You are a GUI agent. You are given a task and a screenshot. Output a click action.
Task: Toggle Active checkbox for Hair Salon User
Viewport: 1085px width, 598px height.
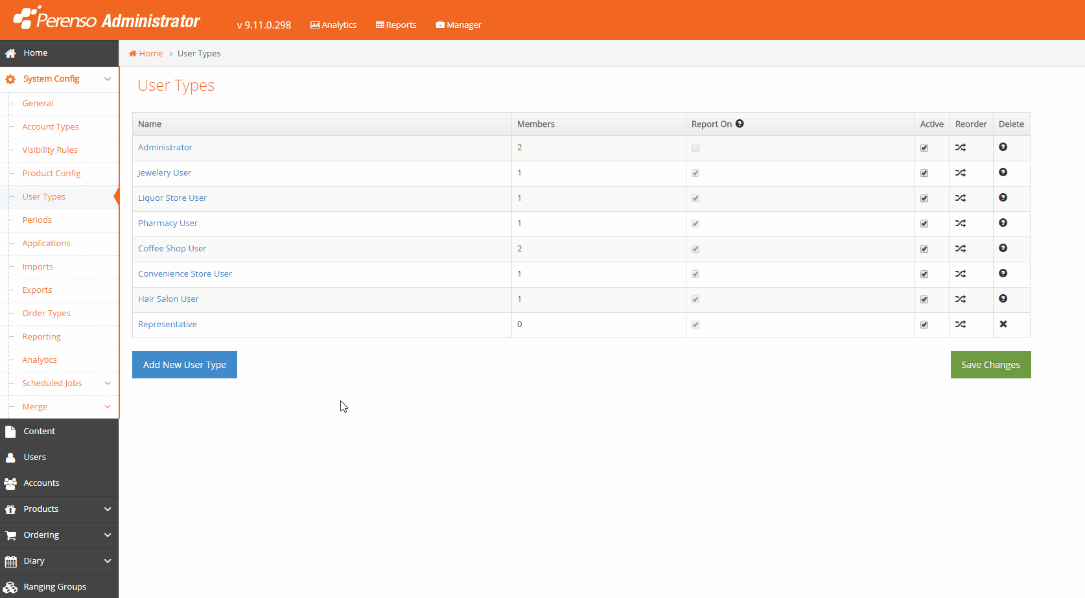(924, 299)
